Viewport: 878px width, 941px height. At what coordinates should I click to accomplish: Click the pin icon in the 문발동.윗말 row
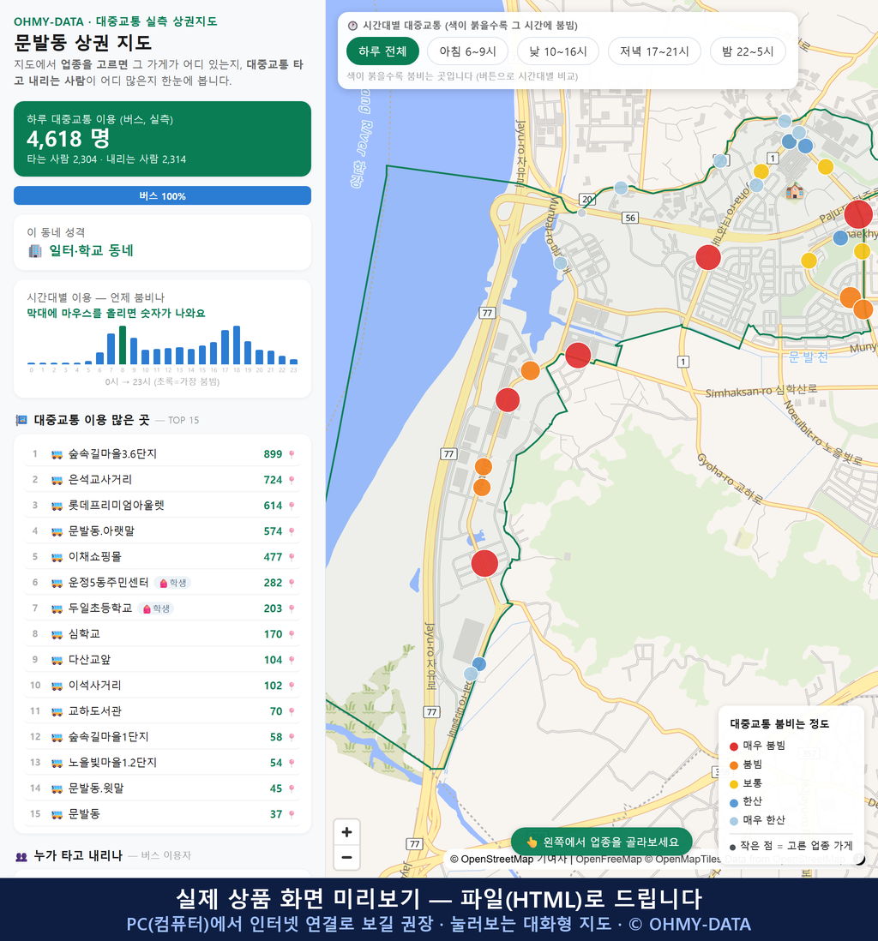click(292, 788)
